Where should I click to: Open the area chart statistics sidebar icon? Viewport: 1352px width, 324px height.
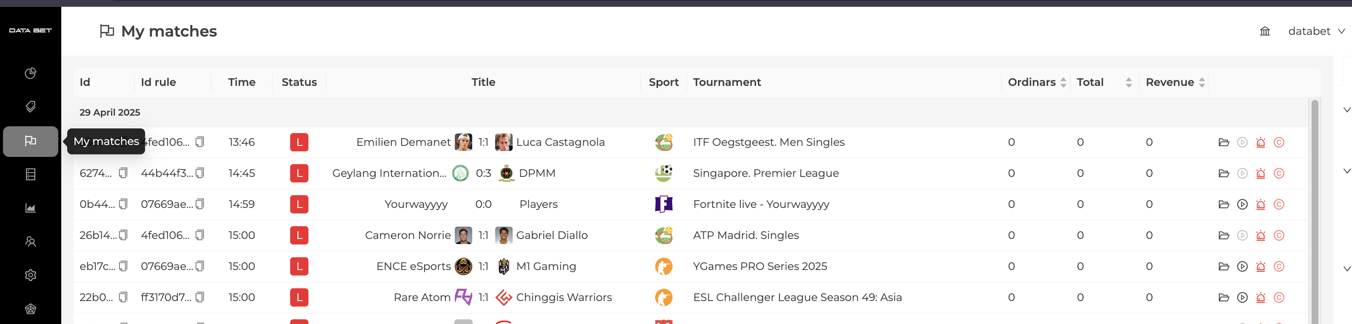(31, 208)
